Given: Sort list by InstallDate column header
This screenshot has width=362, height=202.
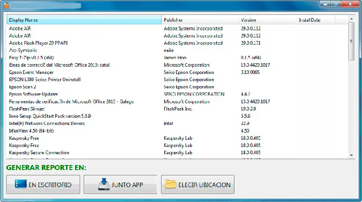Looking at the screenshot, I should (x=315, y=20).
